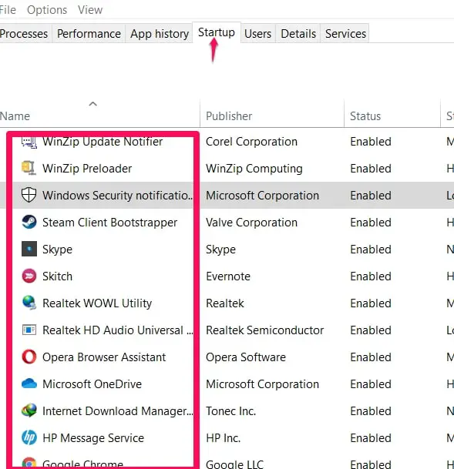Click Microsoft Corporation publisher for Windows Security
This screenshot has width=454, height=469.
262,196
